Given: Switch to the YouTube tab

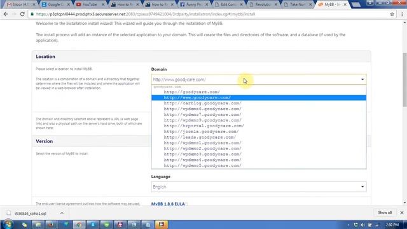Looking at the screenshot, I should click(90, 4).
